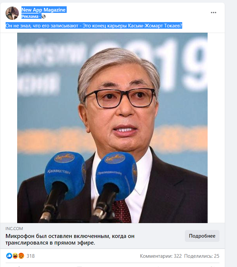The image size is (237, 267).
Task: Click the ad photo of man at microphones
Action: tap(112, 128)
